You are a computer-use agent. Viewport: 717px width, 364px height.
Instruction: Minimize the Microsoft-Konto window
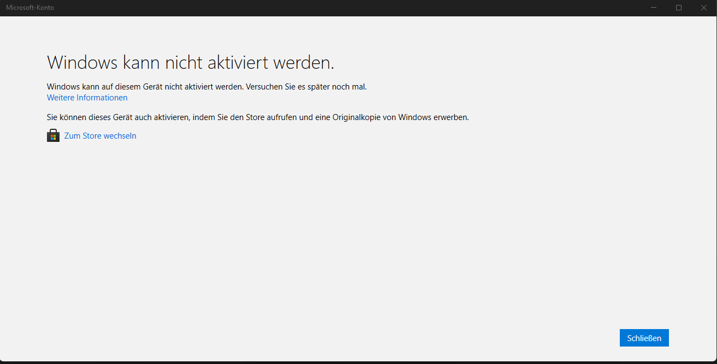pyautogui.click(x=654, y=8)
